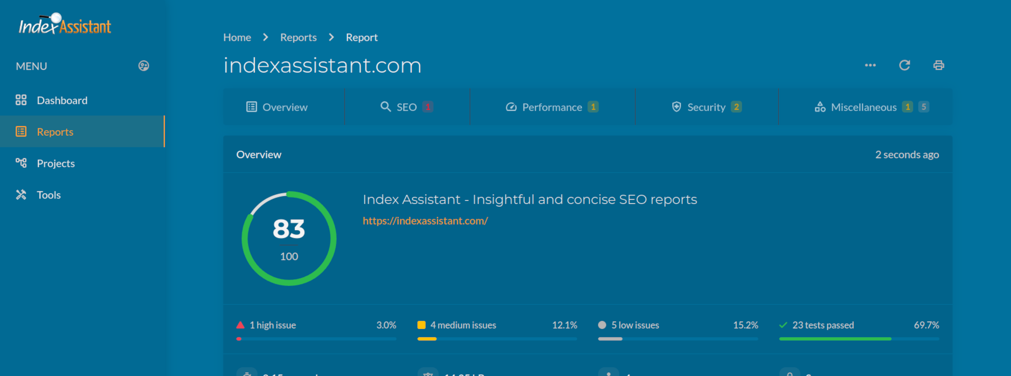This screenshot has height=376, width=1011.
Task: Click the 15.2% value
Action: click(x=746, y=325)
